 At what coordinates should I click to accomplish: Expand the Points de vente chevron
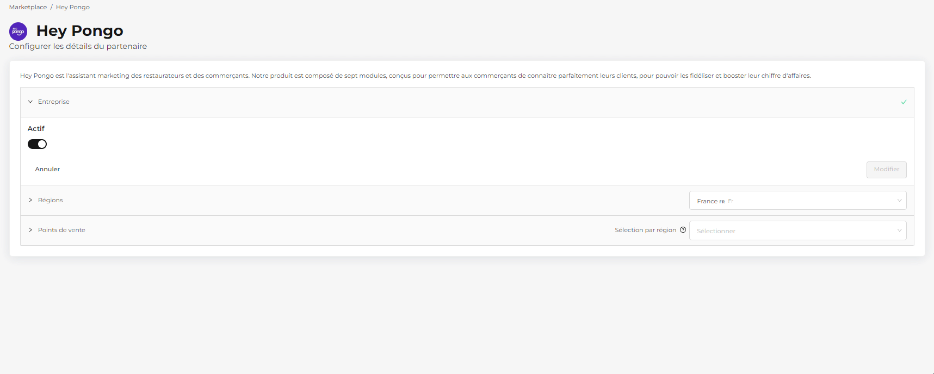pos(30,230)
